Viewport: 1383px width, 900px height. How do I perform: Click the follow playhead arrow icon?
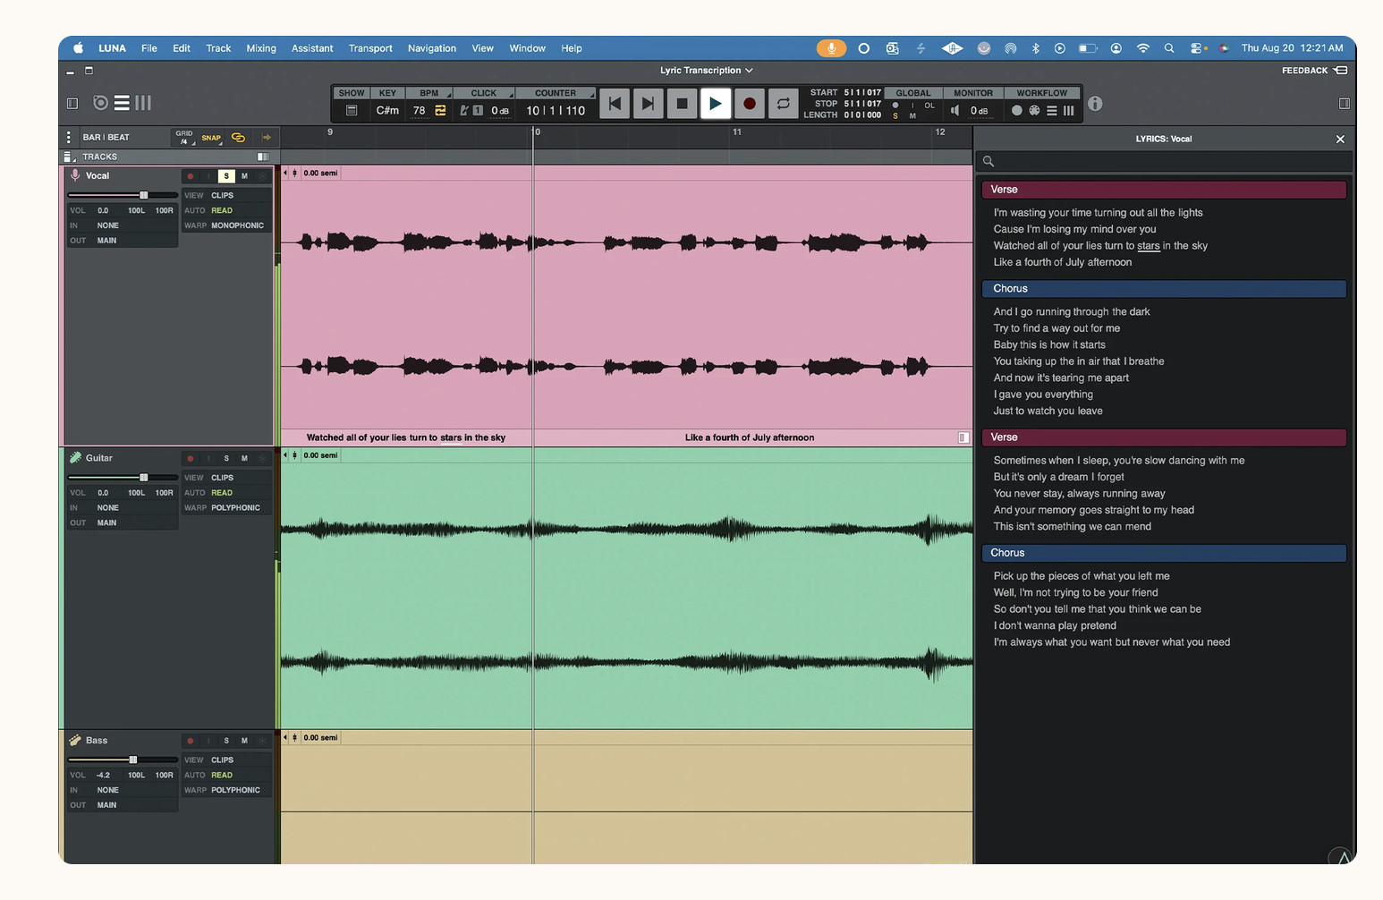[267, 137]
